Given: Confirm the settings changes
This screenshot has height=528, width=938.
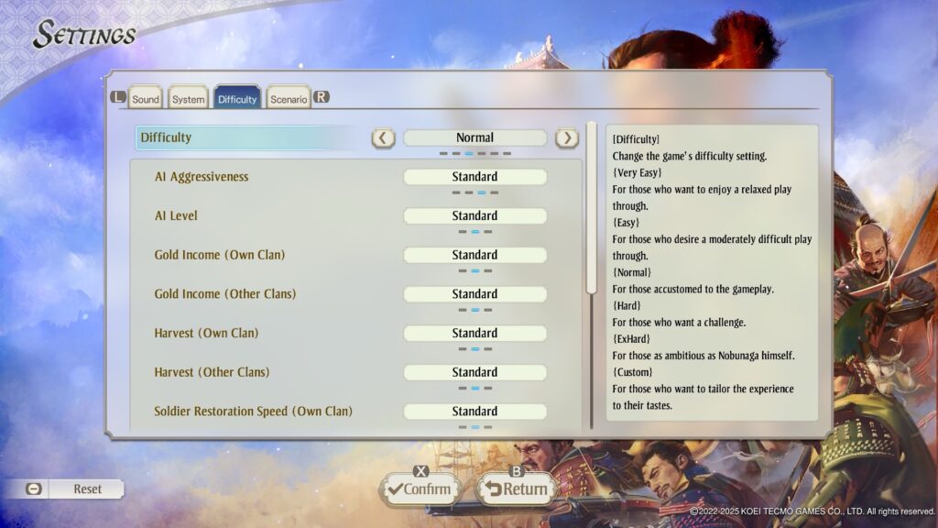Looking at the screenshot, I should [420, 489].
